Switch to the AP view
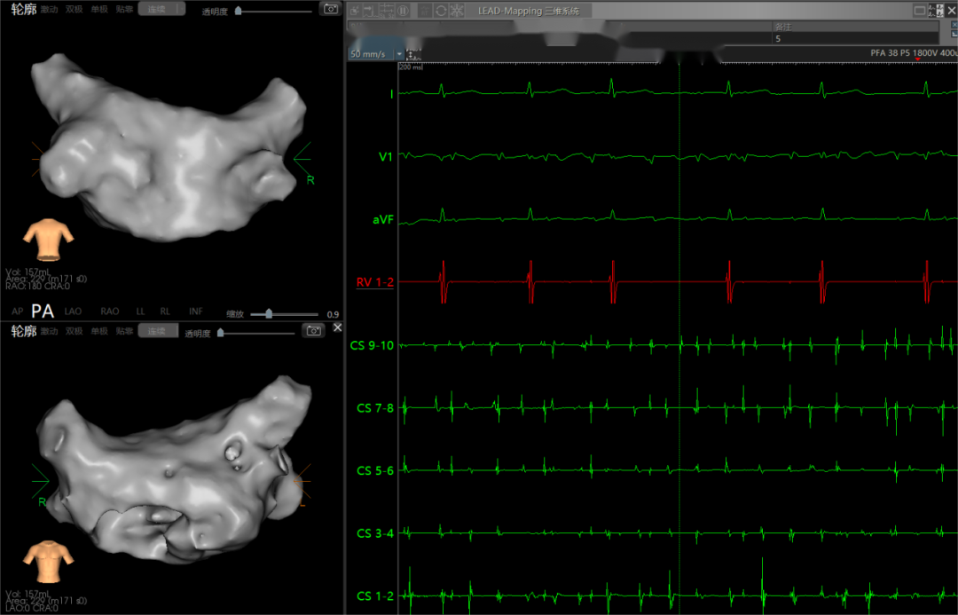 coord(17,311)
